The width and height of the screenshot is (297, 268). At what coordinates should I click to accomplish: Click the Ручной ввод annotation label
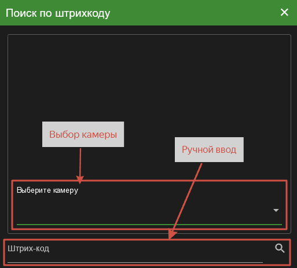pos(209,149)
